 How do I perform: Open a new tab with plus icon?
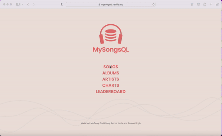[211, 4]
